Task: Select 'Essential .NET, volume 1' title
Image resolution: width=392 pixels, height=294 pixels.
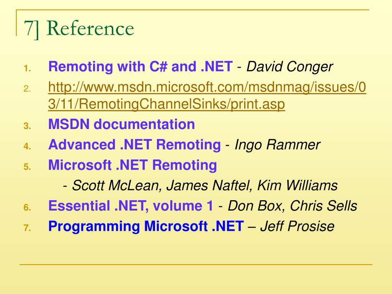Action: (131, 206)
